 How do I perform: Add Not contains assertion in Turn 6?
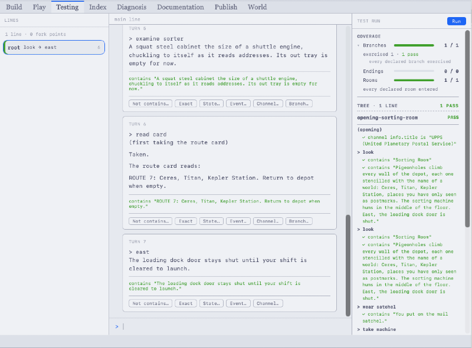150,221
